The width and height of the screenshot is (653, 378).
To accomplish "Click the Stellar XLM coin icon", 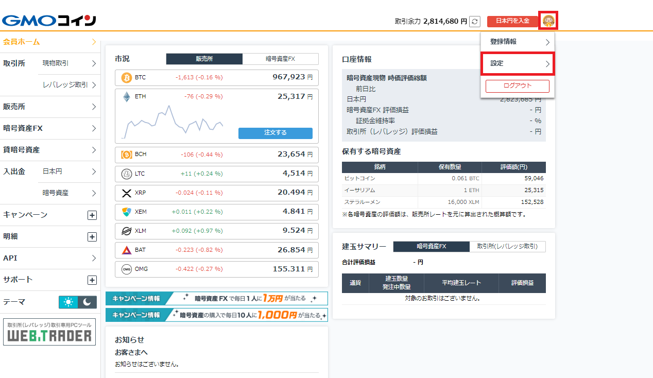I will (126, 231).
